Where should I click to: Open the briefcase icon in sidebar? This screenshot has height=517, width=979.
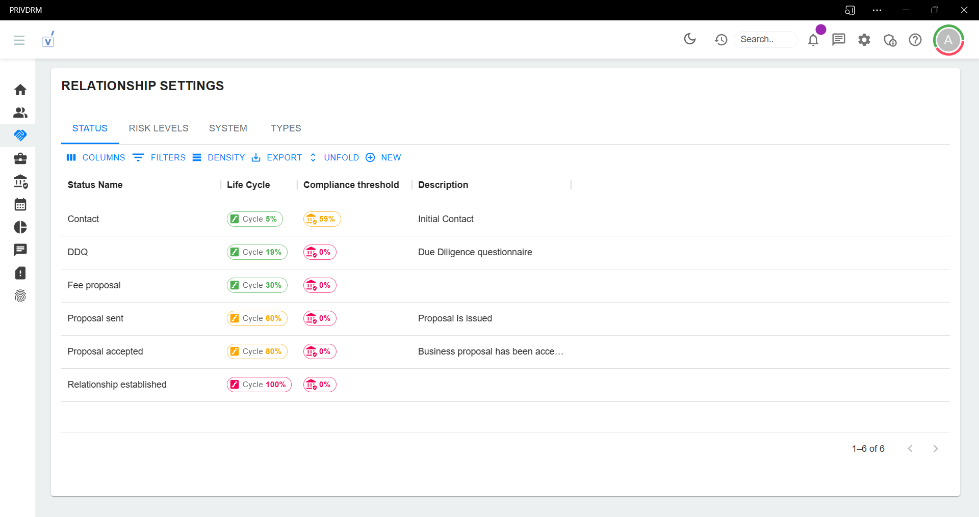tap(20, 158)
